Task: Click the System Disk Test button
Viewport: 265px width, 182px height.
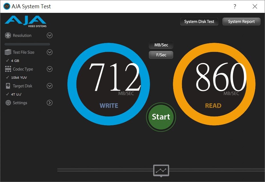Action: tap(199, 21)
